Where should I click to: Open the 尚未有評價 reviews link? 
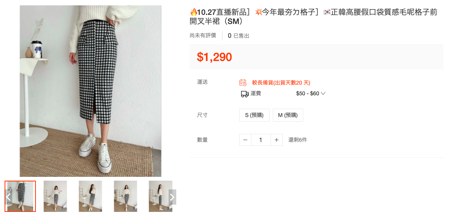[203, 35]
